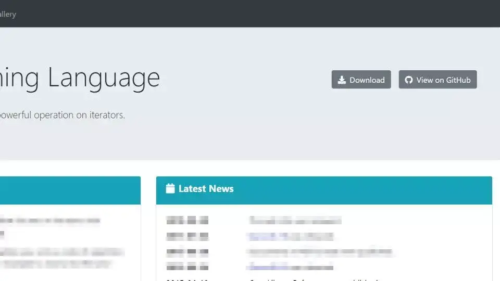Click the download arrow icon
This screenshot has height=281, width=500.
(x=342, y=80)
